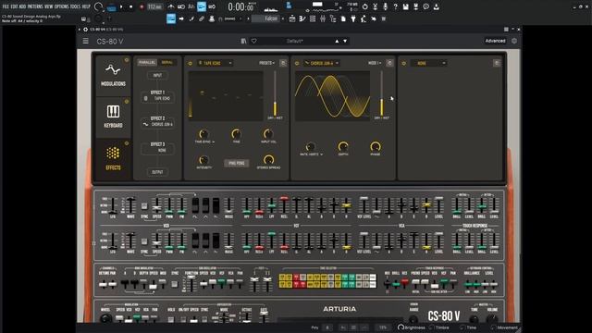
Task: Select the Effects panel tab
Action: click(113, 159)
